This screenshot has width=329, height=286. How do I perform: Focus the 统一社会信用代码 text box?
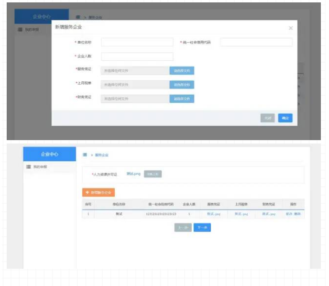[x=256, y=42]
